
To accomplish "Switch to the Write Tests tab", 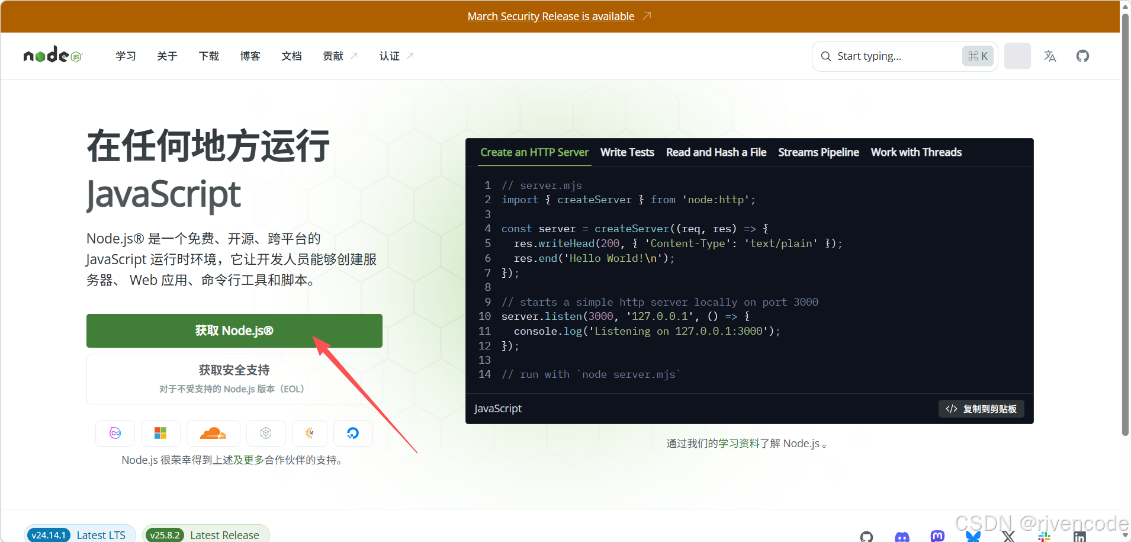I will coord(627,152).
